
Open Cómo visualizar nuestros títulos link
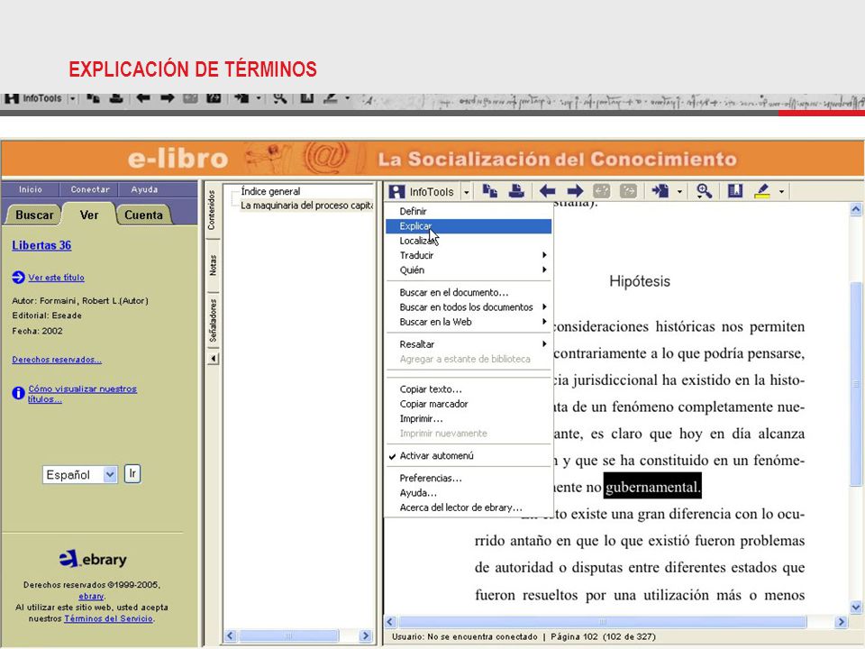pyautogui.click(x=82, y=394)
